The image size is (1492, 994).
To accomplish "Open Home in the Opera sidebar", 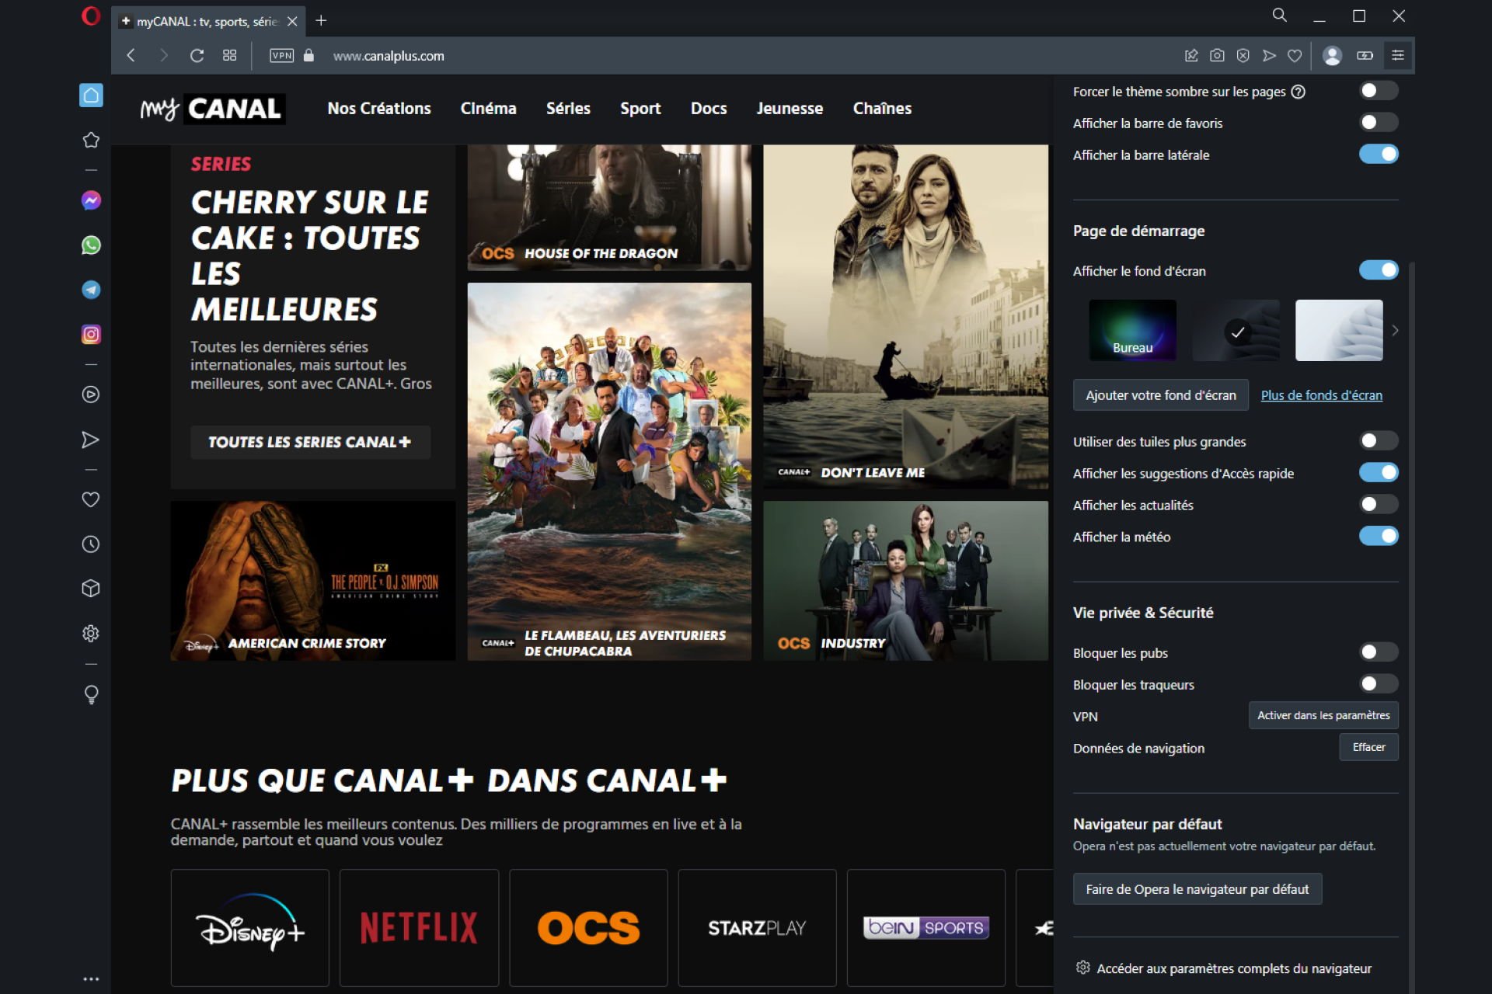I will tap(91, 95).
